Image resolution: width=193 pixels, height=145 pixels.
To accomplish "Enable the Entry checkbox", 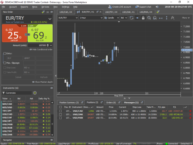I will coord(5,53).
